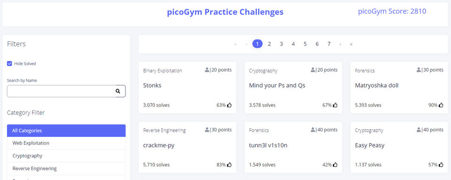Open the Stonks challenge card
Screen dimensions: 451x180
[x=187, y=88]
